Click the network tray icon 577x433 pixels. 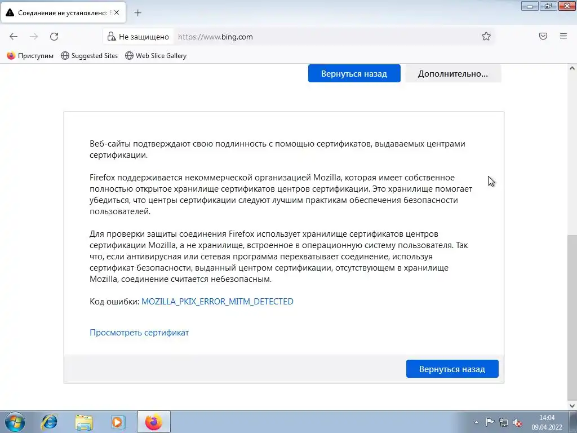[503, 422]
